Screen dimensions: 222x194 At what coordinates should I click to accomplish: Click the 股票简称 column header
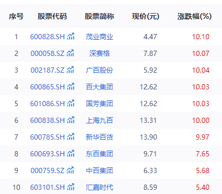99,16
